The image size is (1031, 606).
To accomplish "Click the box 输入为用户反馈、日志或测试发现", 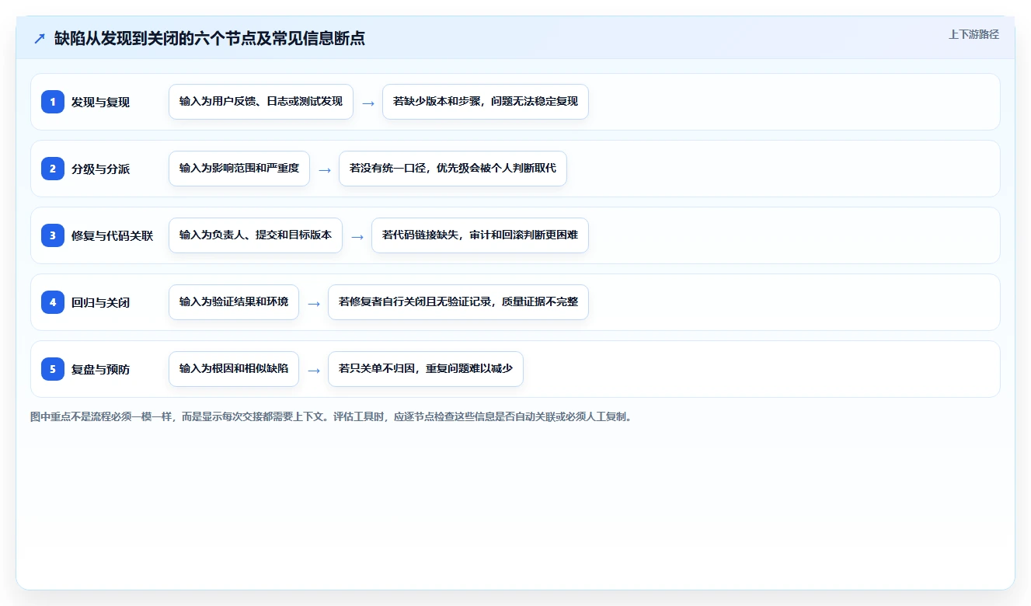I will coord(261,102).
